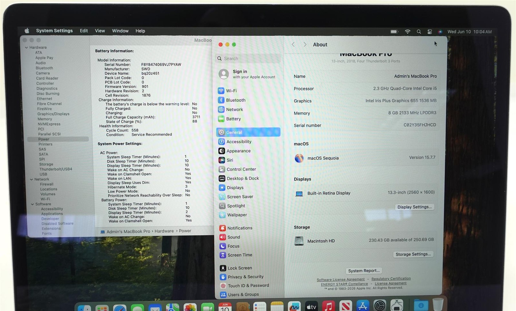Click Hardware in System Report path bar
This screenshot has height=311, width=516.
pos(164,231)
